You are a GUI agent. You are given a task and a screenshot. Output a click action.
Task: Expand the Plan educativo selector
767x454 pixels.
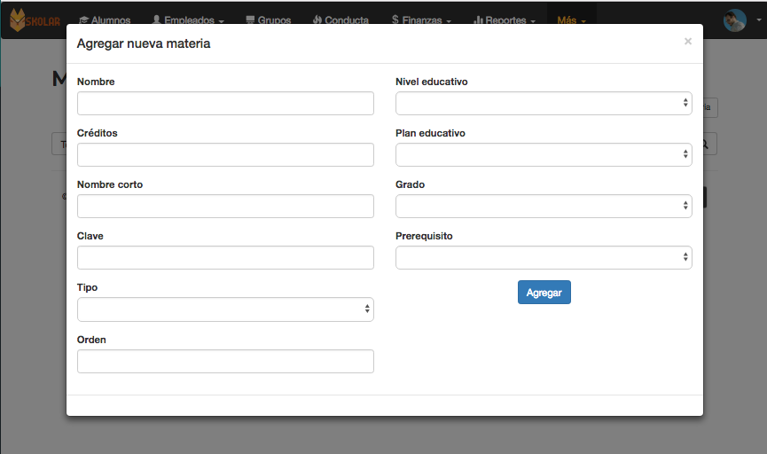pyautogui.click(x=544, y=155)
